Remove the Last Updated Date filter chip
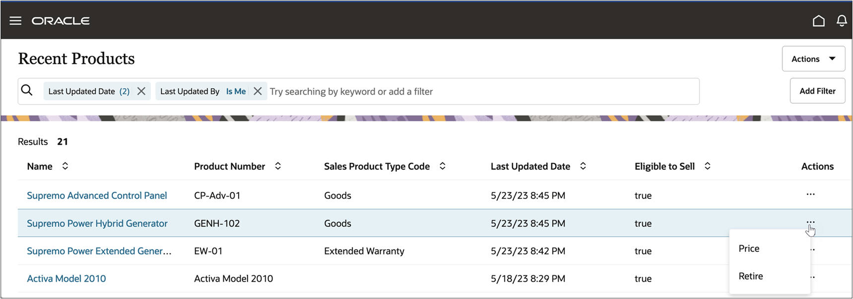This screenshot has height=299, width=853. (x=141, y=91)
